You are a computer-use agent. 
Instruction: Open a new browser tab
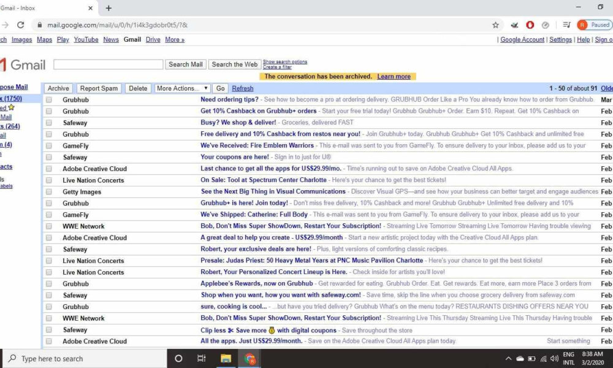pyautogui.click(x=109, y=8)
